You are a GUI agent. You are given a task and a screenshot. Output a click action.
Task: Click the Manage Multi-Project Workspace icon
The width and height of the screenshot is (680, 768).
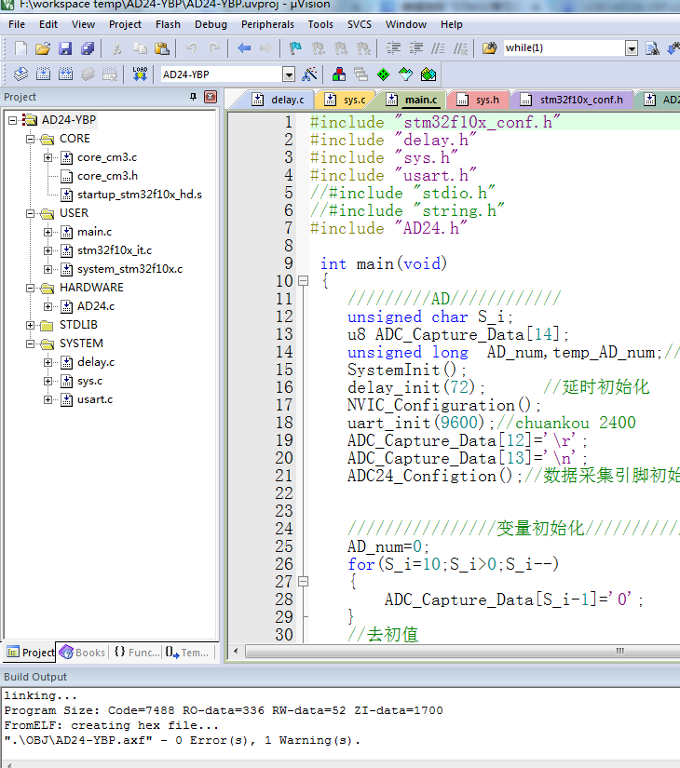click(x=360, y=74)
